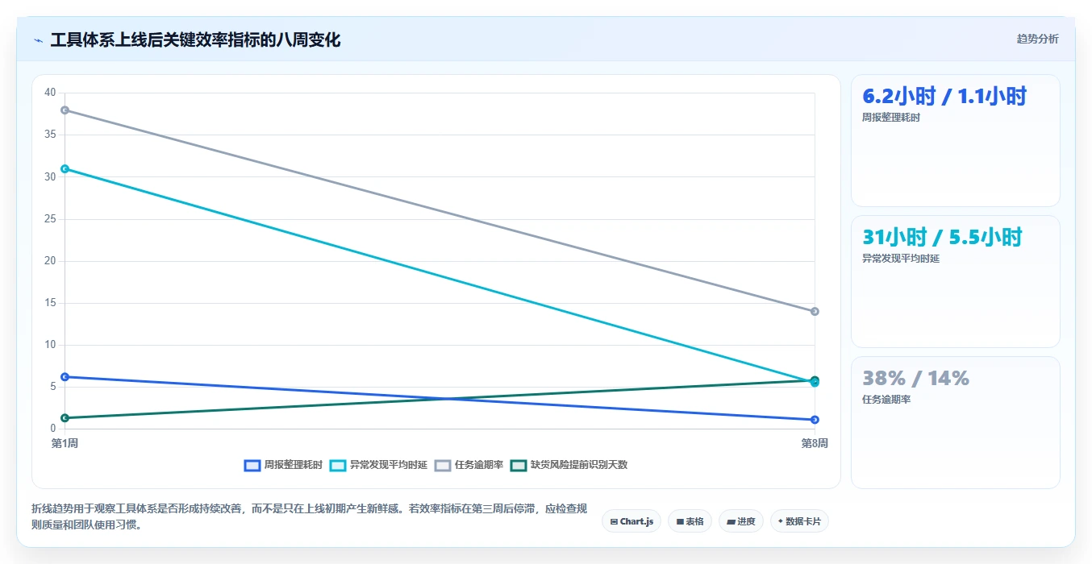
Task: Click the sparkle icon in 数据卡片 chip
Action: (x=780, y=521)
